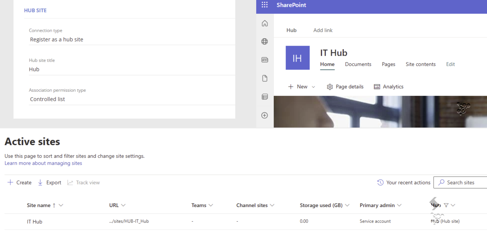Image resolution: width=487 pixels, height=232 pixels.
Task: Click the IH site logo tile
Action: (297, 58)
